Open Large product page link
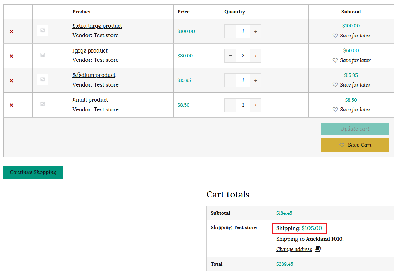Viewport: 398px width, 272px height. (90, 50)
